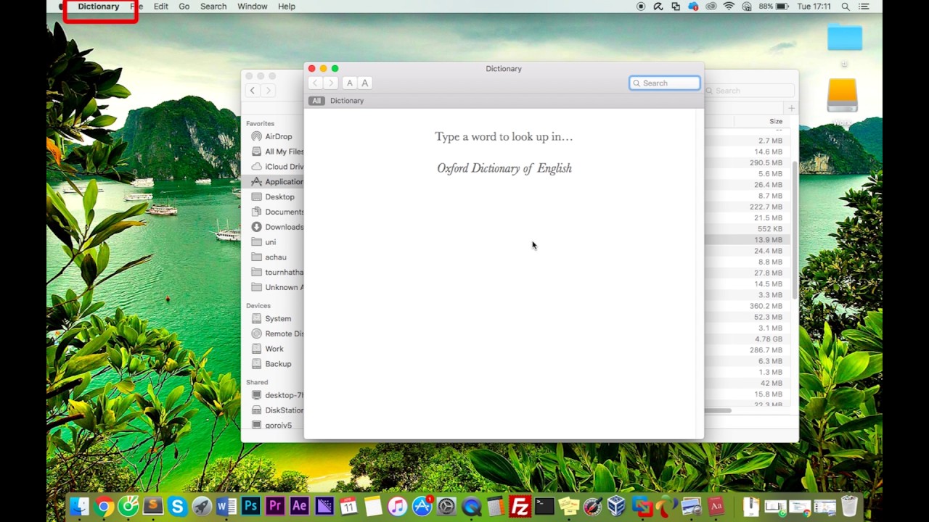Open the Help menu
The height and width of the screenshot is (522, 929).
tap(287, 7)
